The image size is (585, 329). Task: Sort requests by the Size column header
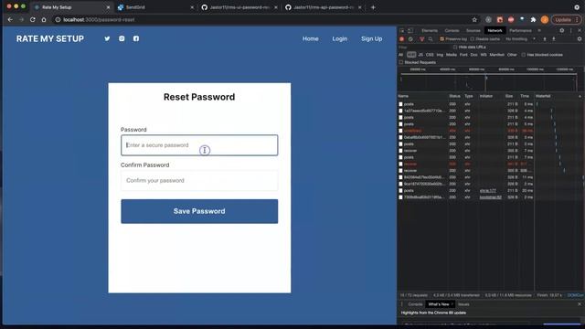(509, 96)
